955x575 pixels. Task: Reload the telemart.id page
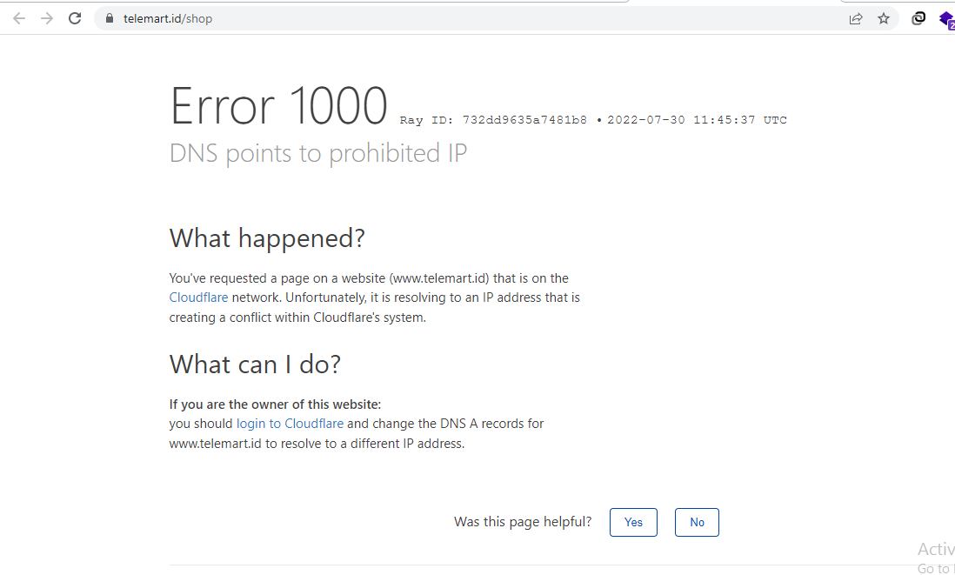(75, 18)
